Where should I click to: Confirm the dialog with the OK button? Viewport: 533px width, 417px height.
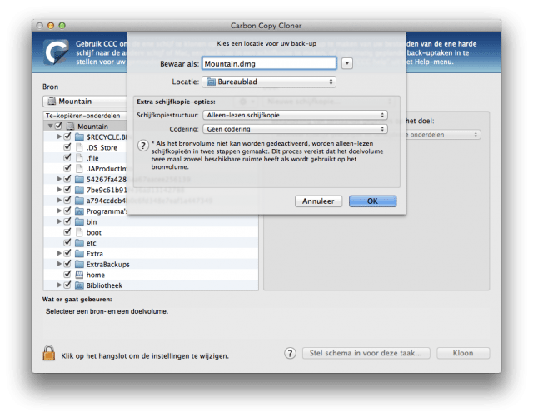[372, 201]
